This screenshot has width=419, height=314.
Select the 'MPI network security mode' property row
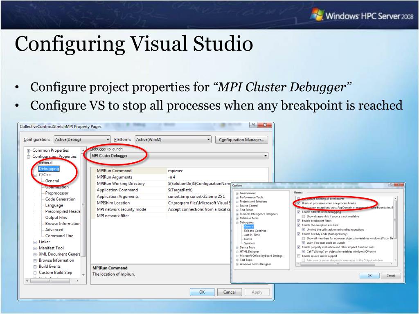pyautogui.click(x=161, y=209)
